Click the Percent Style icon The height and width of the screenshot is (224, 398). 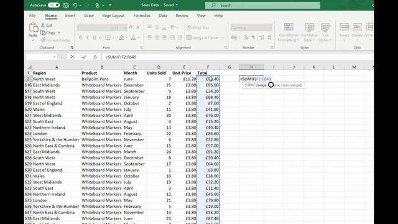point(246,37)
